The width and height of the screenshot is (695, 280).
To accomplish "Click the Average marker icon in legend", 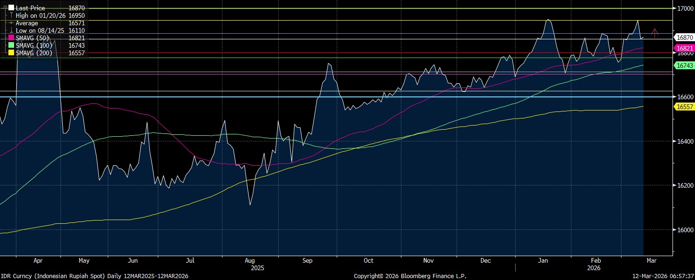I will [x=11, y=23].
